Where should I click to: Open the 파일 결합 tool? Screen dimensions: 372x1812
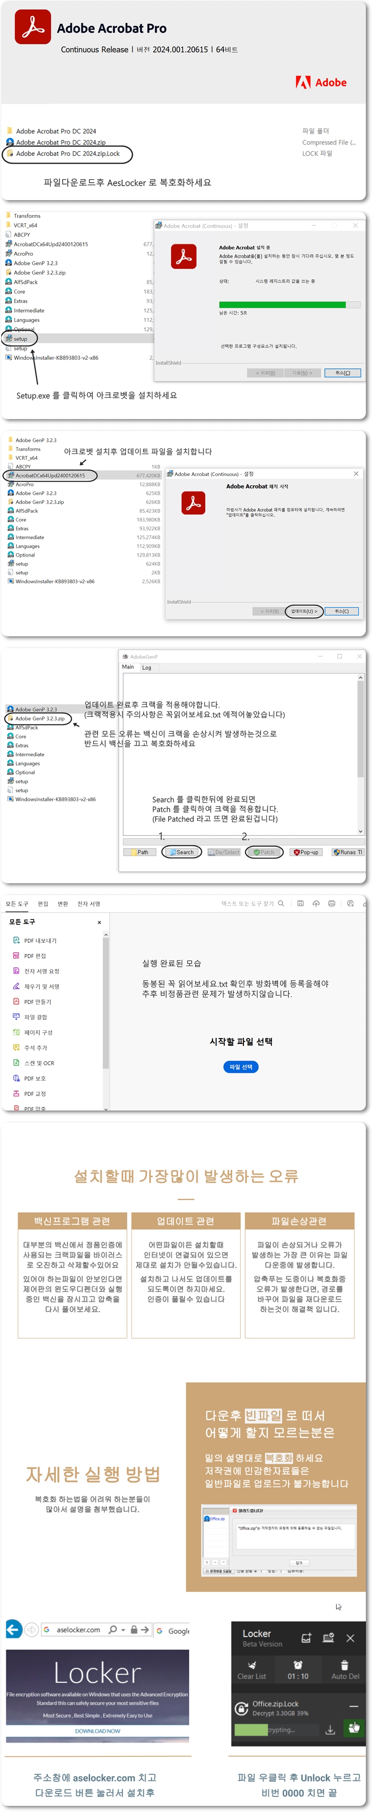[x=35, y=1017]
